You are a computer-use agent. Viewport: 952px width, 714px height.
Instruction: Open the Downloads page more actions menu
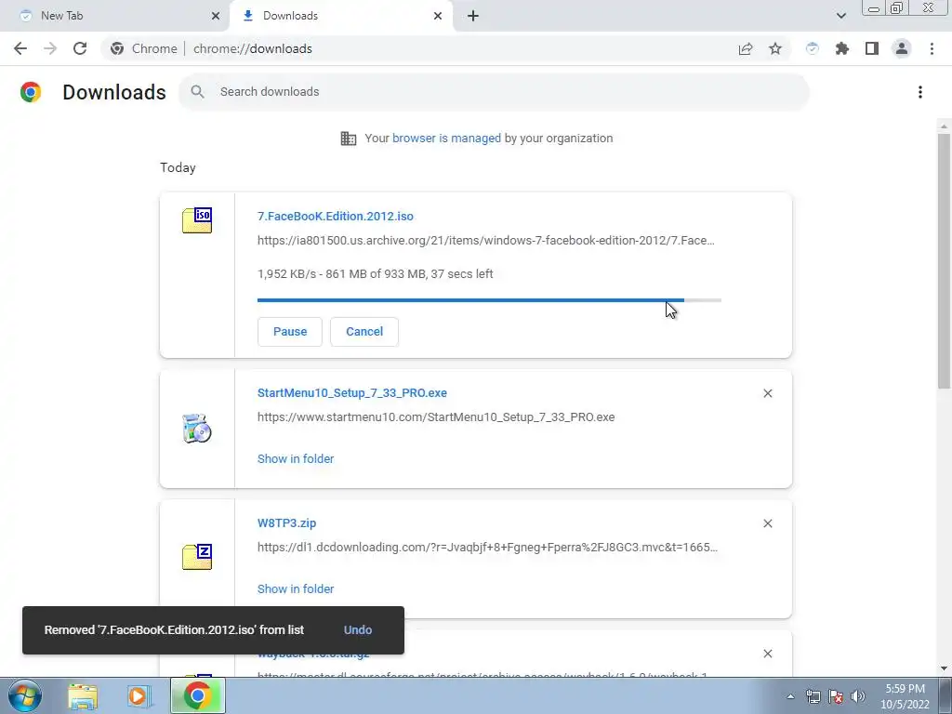(x=920, y=92)
